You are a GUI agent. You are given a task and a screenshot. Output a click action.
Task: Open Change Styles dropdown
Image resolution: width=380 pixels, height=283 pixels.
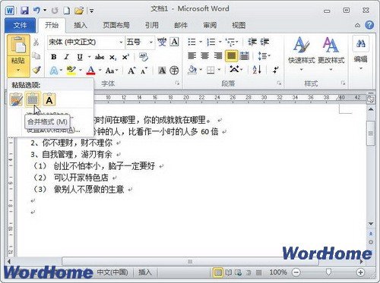[331, 54]
